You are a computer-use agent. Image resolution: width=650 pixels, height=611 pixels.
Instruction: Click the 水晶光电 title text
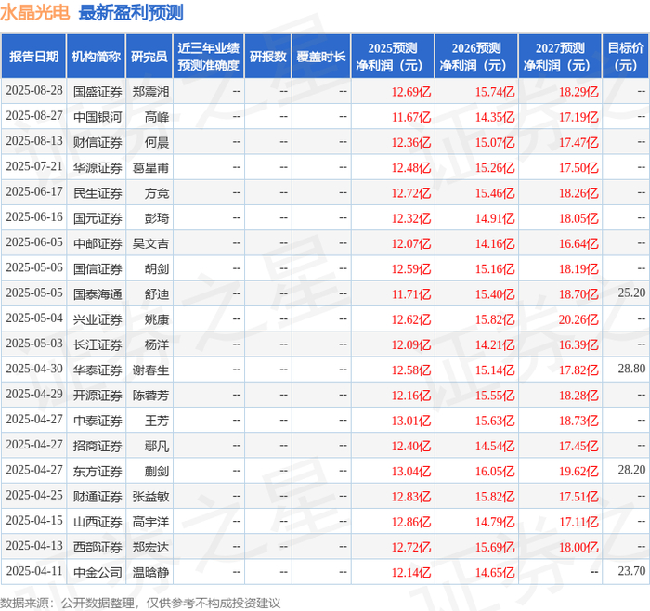click(x=35, y=12)
